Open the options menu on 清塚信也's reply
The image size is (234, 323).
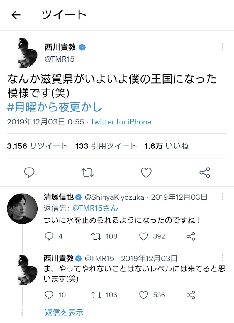(222, 197)
